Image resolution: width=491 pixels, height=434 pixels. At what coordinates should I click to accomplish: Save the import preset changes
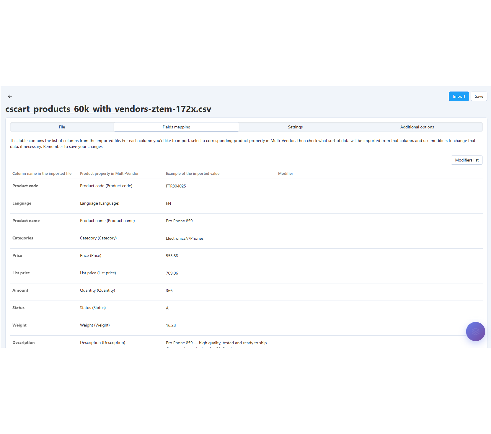point(479,96)
